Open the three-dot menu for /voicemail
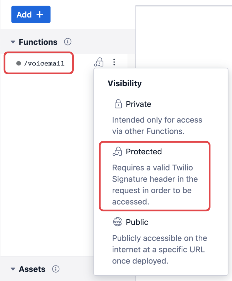232x281 pixels. [114, 62]
